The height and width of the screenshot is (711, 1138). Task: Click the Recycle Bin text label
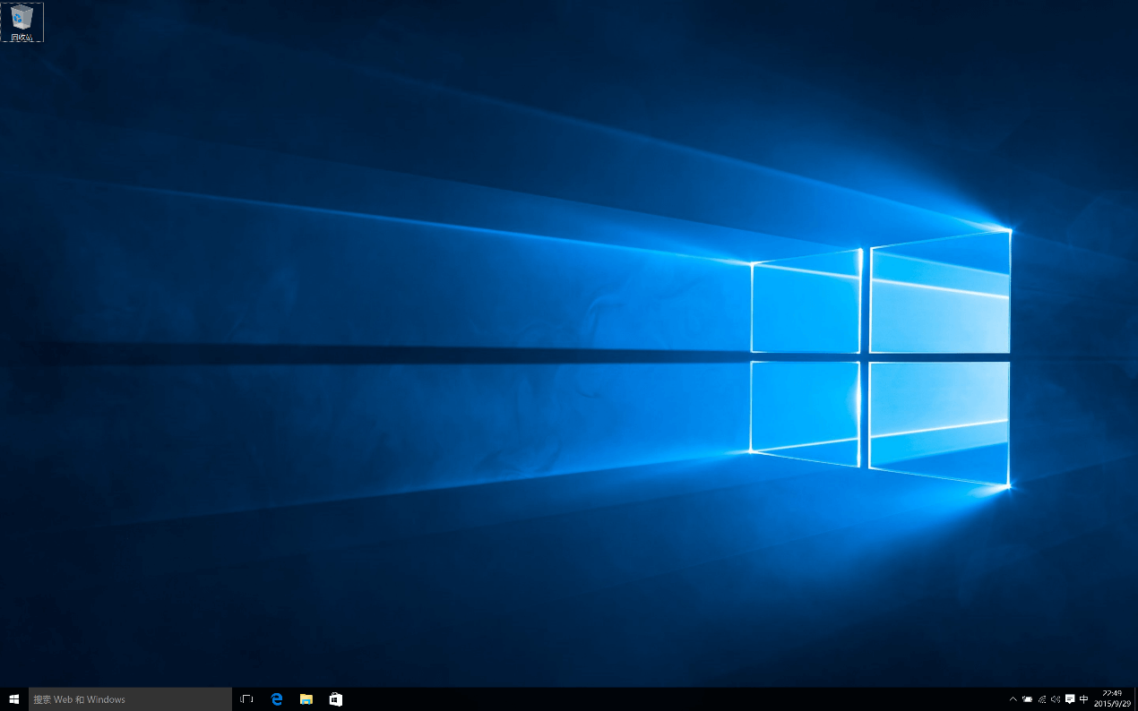(x=22, y=38)
